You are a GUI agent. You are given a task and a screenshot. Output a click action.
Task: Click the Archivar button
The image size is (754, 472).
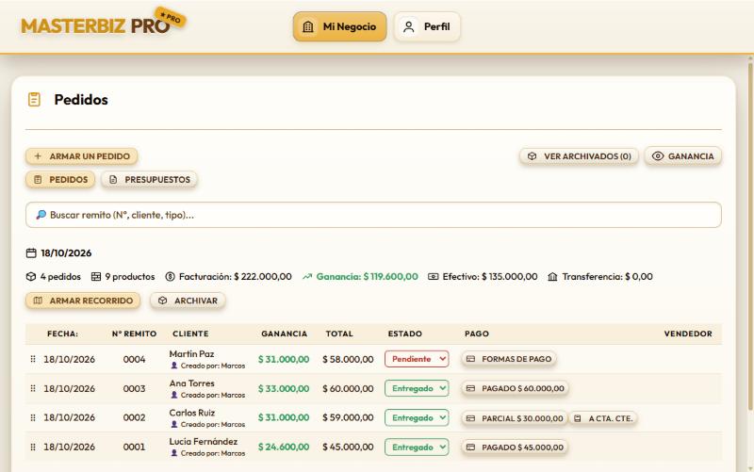(188, 301)
